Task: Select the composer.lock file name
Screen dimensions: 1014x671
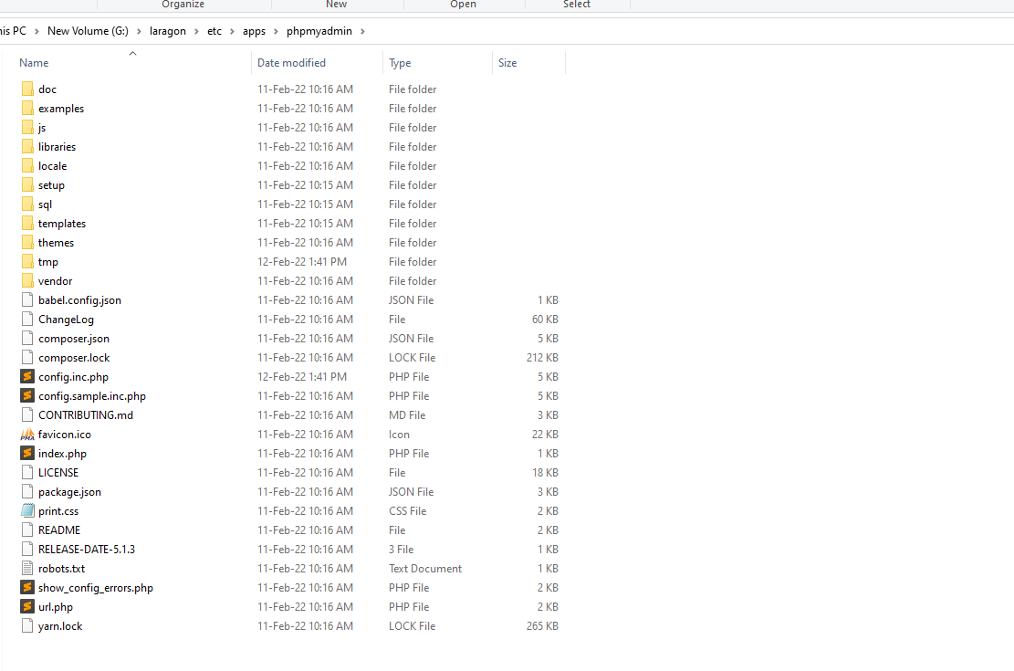Action: (74, 358)
